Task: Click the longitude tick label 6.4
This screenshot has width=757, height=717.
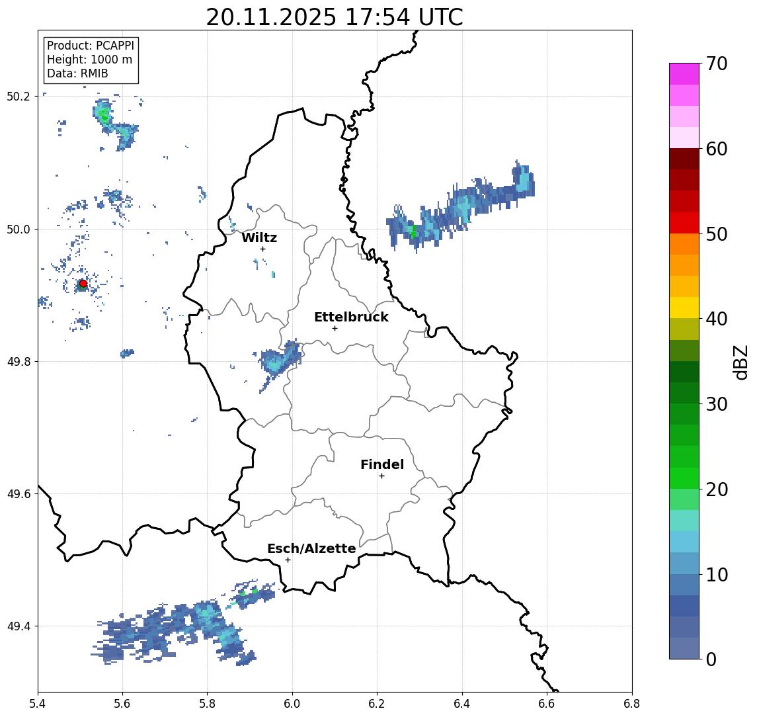Action: pyautogui.click(x=462, y=704)
